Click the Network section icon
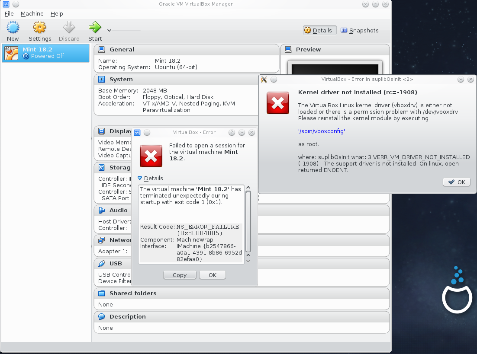This screenshot has height=354, width=477. tap(102, 240)
